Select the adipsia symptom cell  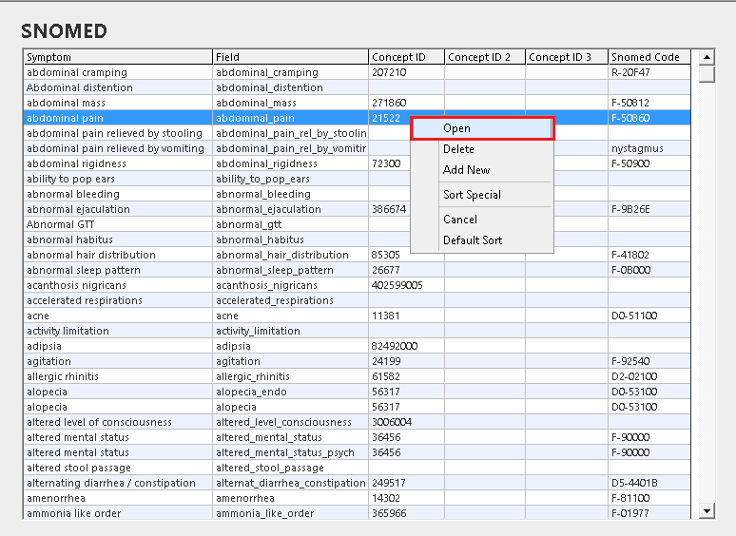(x=118, y=346)
